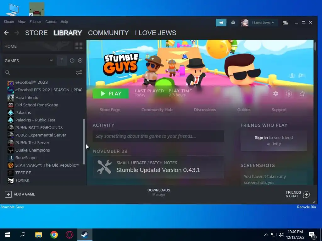Favorite Stumble Guys with star icon
Viewport: 322px width, 241px height.
point(302,94)
